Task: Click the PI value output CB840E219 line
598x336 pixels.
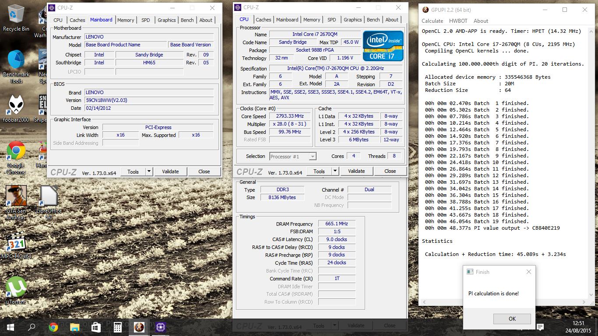Action: (492, 228)
